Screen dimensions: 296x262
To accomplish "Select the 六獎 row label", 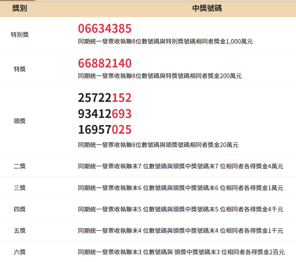I will 20,252.
